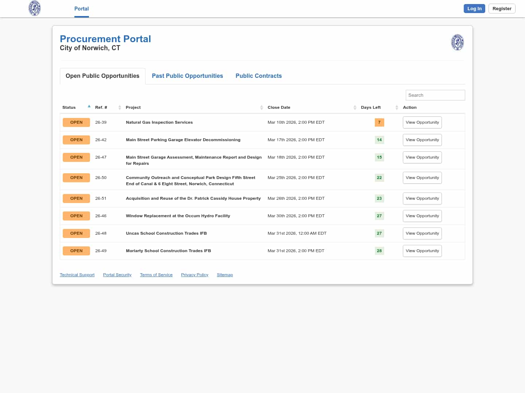The image size is (525, 393).
Task: Click OPEN status badge for ref 26-42
Action: coord(76,140)
